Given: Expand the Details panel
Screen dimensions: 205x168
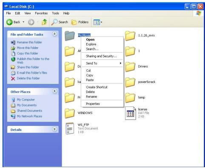Looking at the screenshot, I should [54, 129].
